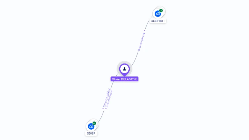Open the COSPIRIT node label
Image resolution: width=249 pixels, height=140 pixels.
[x=158, y=21]
